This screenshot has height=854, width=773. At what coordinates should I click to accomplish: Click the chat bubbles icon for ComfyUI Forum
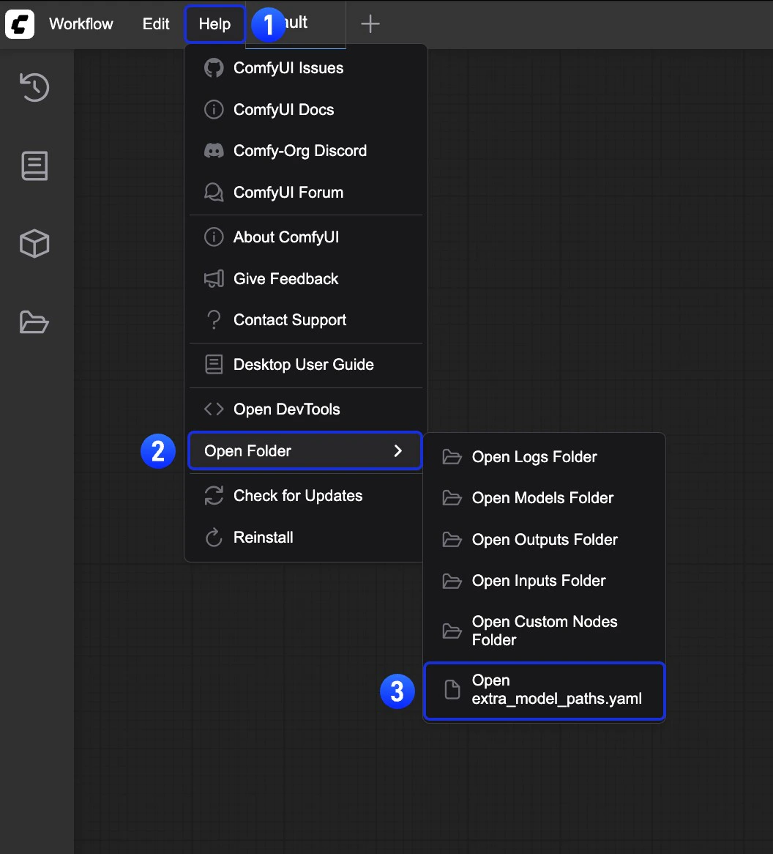(214, 192)
